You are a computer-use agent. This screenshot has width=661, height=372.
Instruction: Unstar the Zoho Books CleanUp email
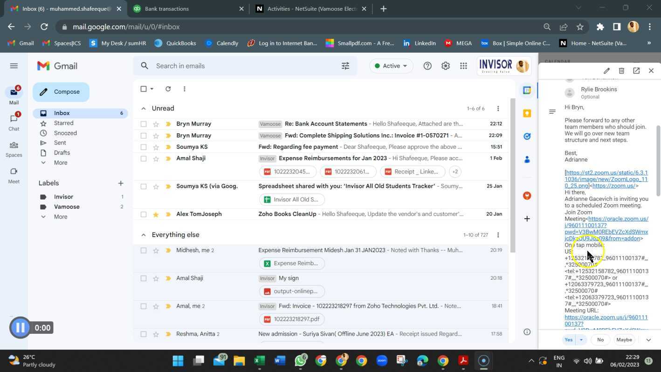tap(156, 214)
